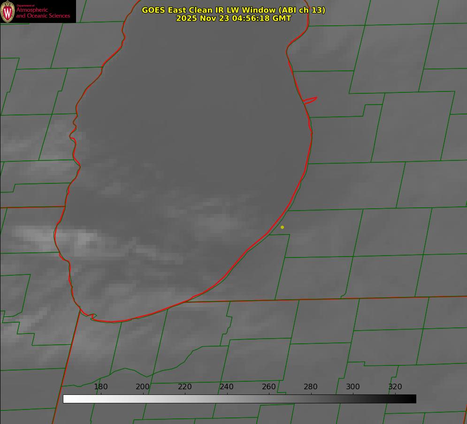Click the 180 colorbar tick label

101,387
